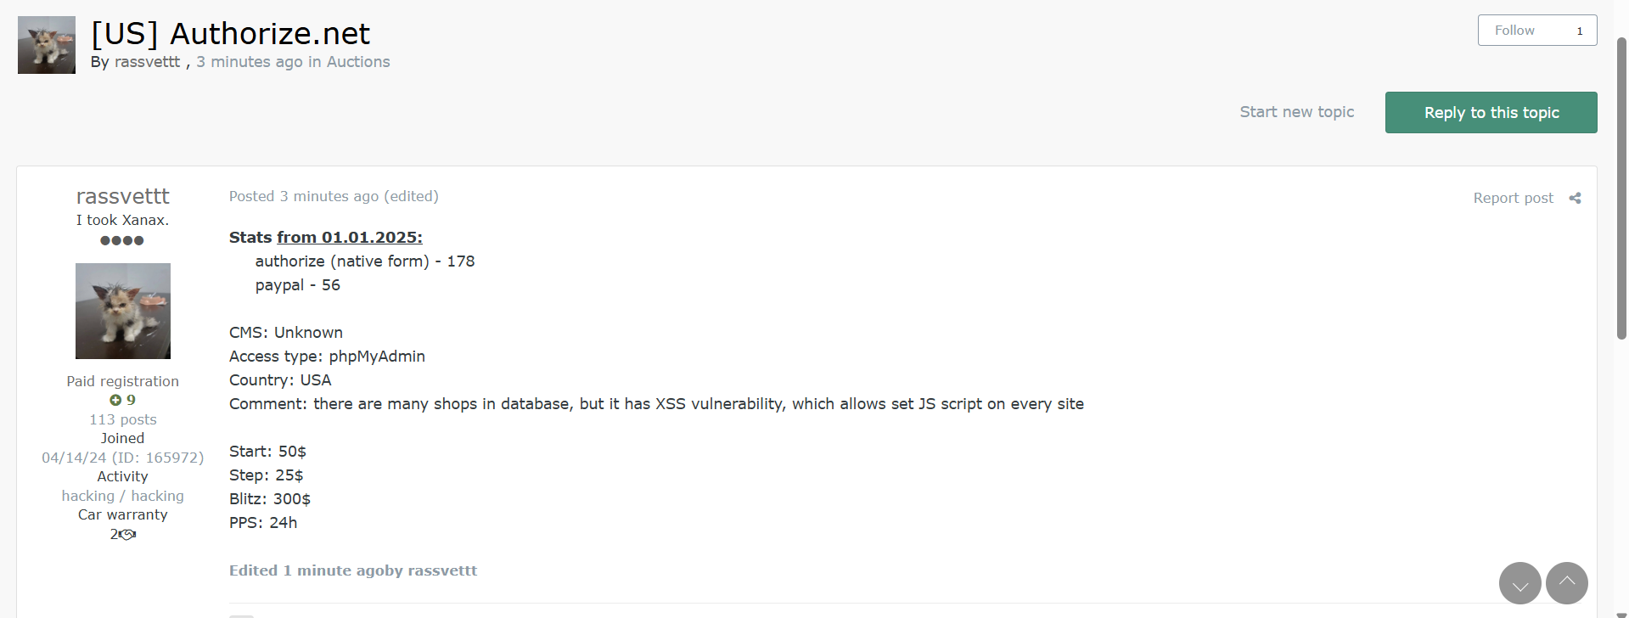The width and height of the screenshot is (1629, 618).
Task: Click the hacking / hacking activity link
Action: point(123,496)
